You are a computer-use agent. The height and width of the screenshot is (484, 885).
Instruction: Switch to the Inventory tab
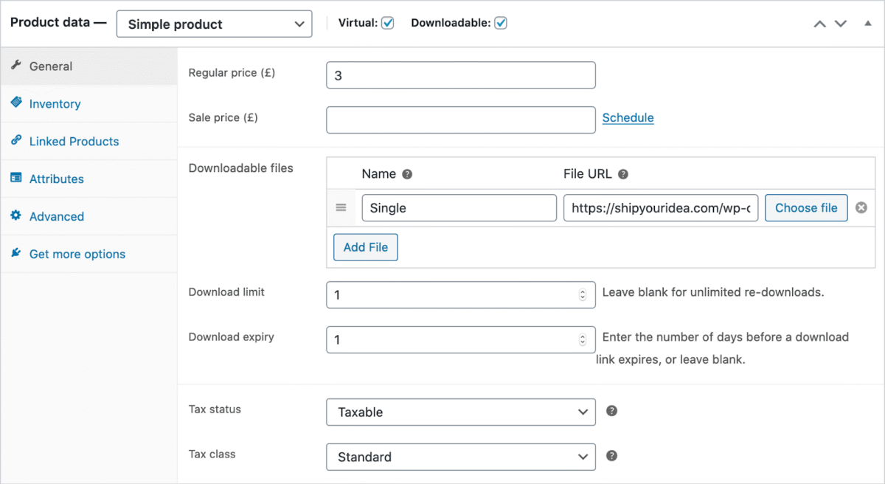(x=55, y=103)
